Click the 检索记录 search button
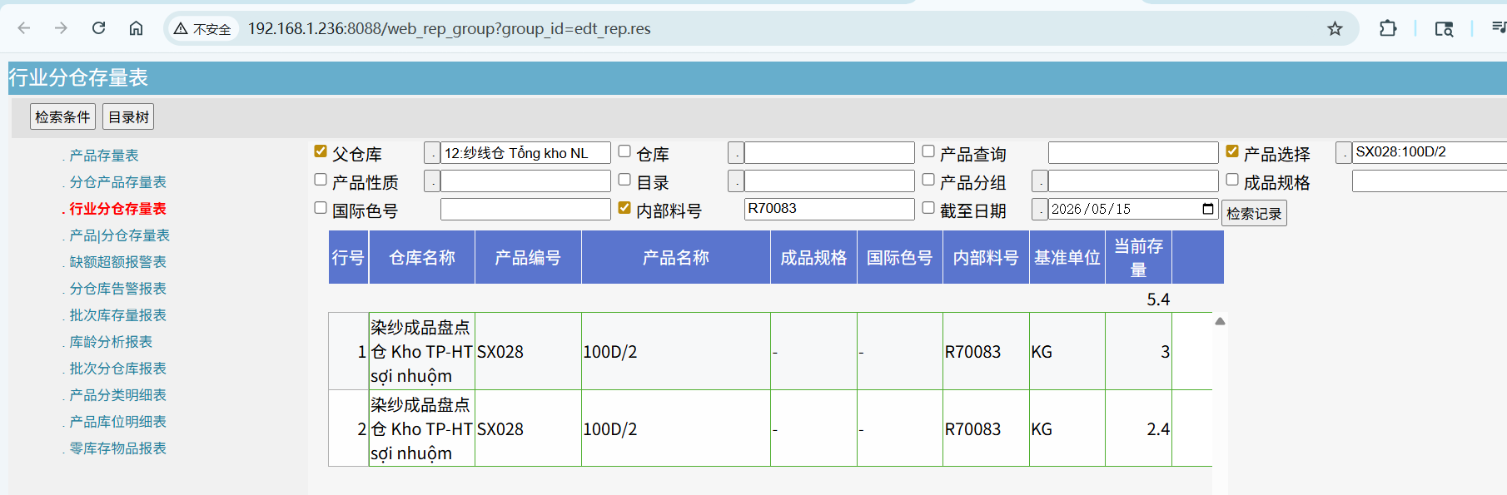This screenshot has width=1507, height=495. click(x=1254, y=213)
